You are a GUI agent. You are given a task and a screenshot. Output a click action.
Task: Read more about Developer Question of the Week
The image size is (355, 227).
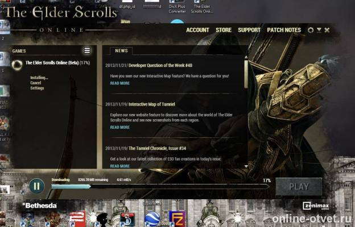pos(119,83)
